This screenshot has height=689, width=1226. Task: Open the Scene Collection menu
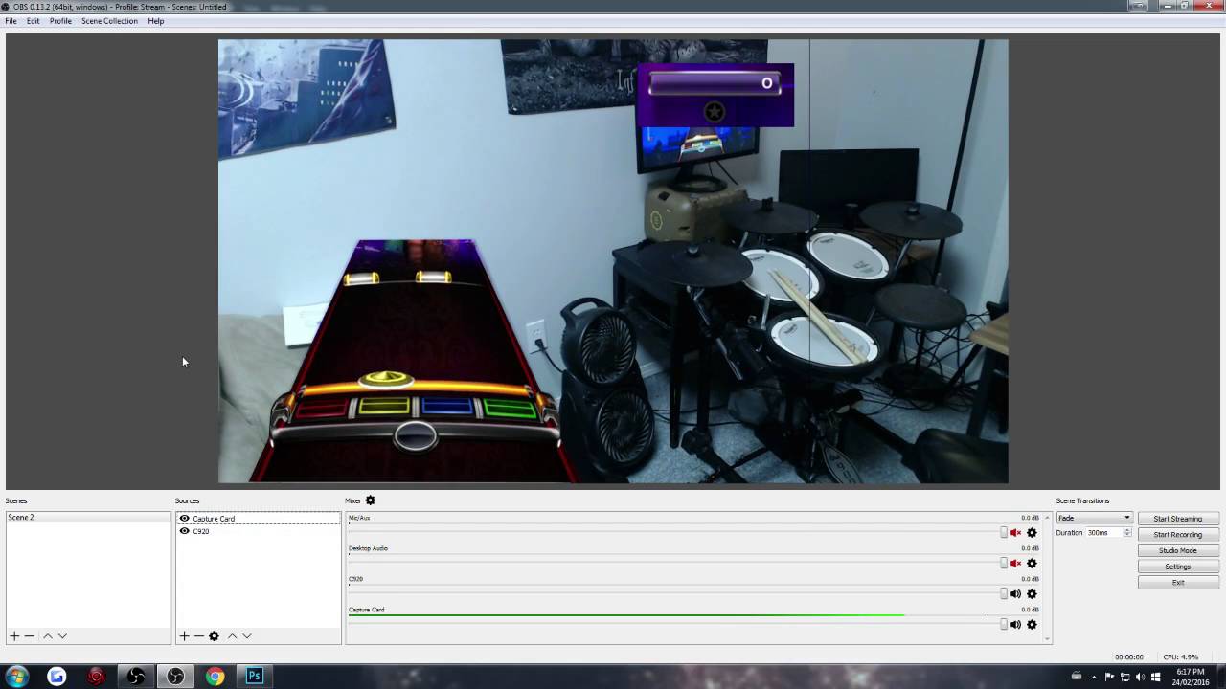tap(109, 21)
